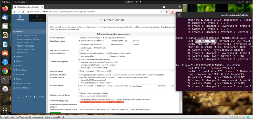
Task: Expand the Cluster sidebar section
Action: (29, 79)
